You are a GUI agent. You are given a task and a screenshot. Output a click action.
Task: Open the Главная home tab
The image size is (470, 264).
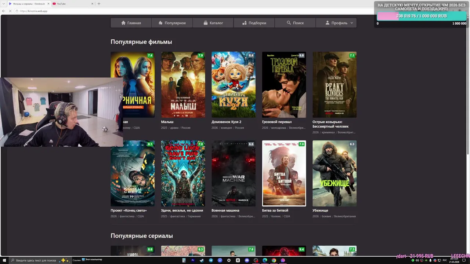coord(131,23)
